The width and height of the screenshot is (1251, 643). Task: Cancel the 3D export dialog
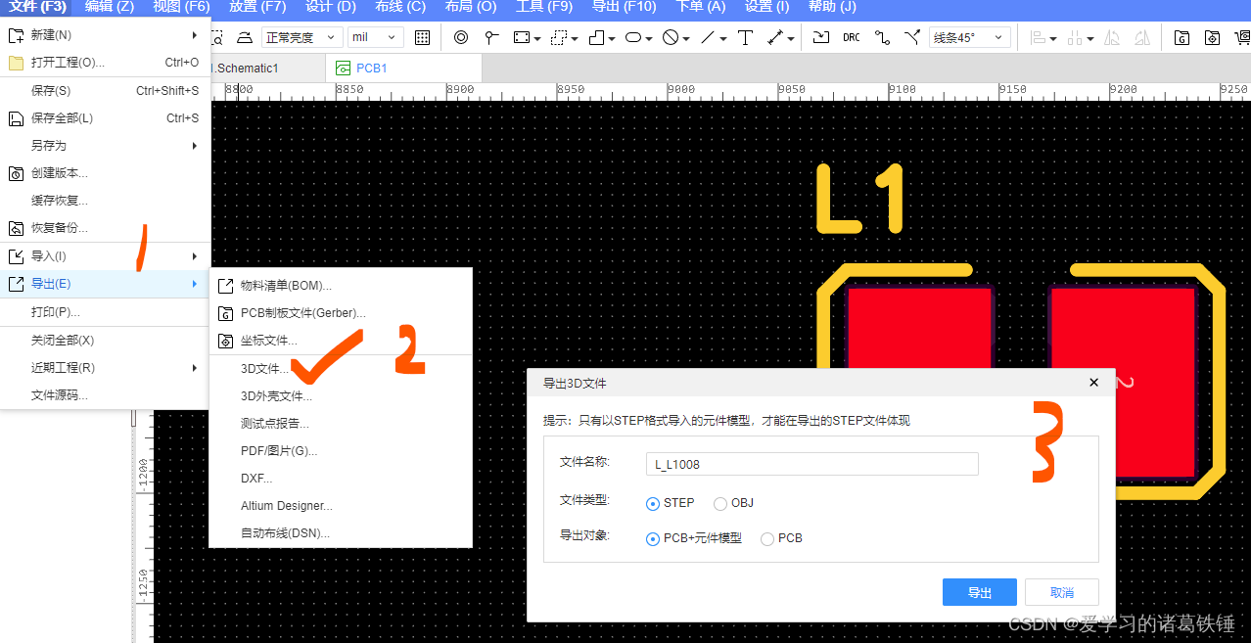[1061, 591]
